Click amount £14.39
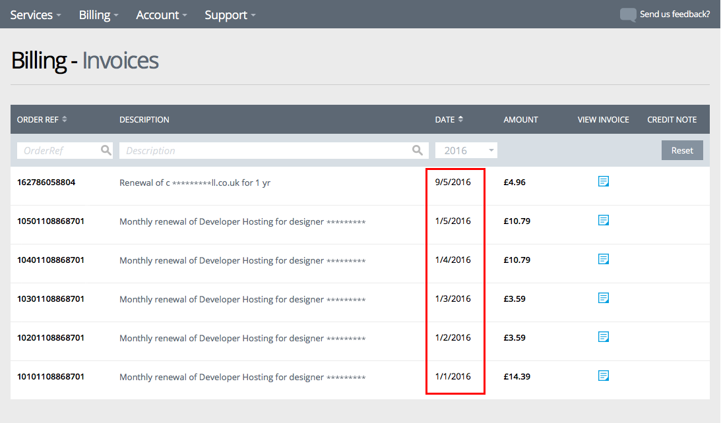 [x=517, y=377]
